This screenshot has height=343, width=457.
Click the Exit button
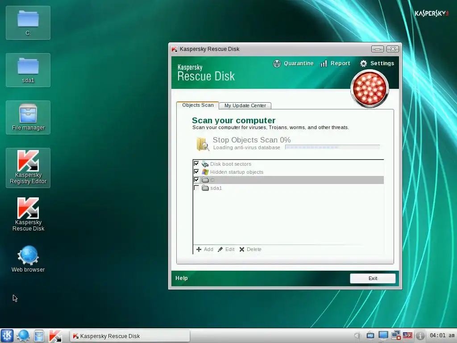pos(373,278)
